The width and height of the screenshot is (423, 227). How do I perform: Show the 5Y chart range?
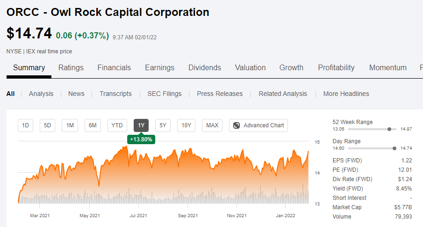[x=163, y=125]
